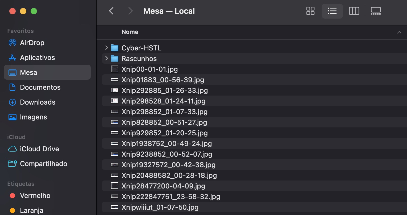This screenshot has width=407, height=215.
Task: Select the list view icon
Action: 332,11
